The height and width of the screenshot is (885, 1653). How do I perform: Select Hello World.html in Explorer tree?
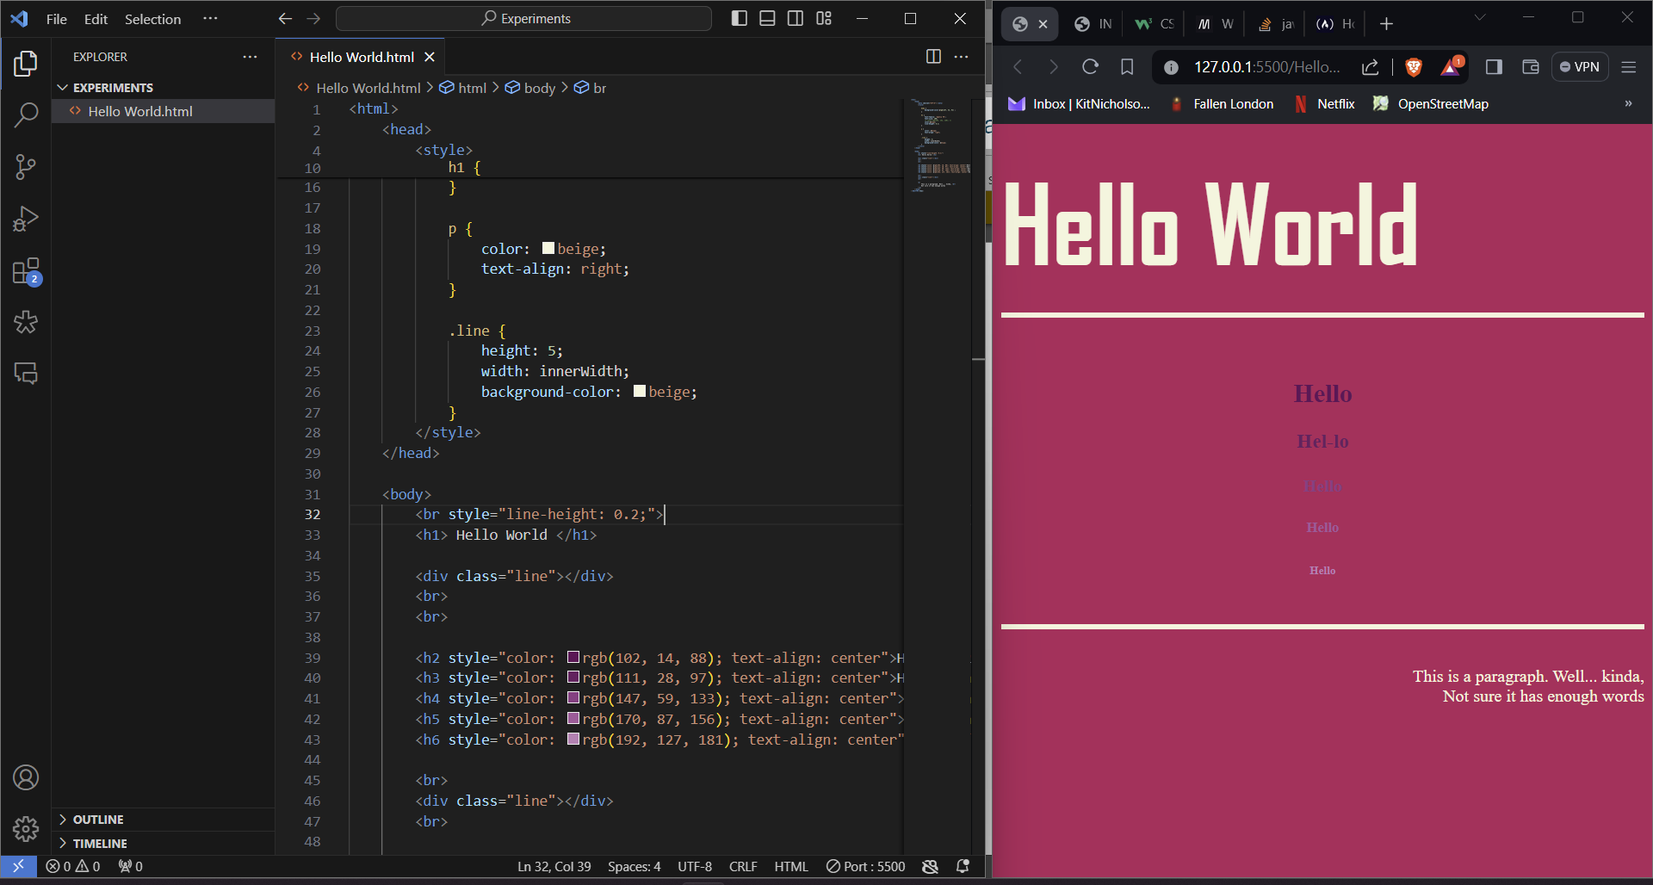[164, 111]
